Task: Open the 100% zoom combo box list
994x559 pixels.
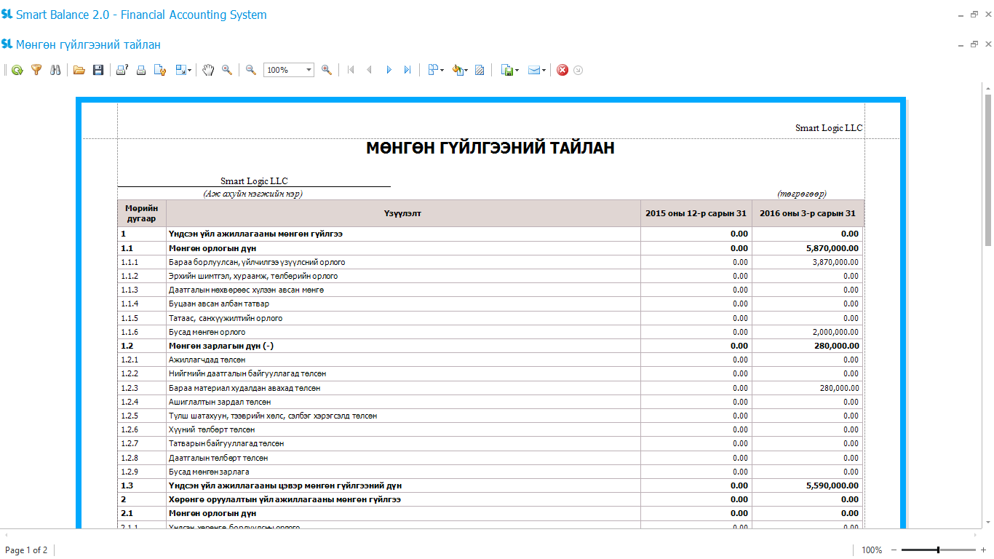Action: 309,70
